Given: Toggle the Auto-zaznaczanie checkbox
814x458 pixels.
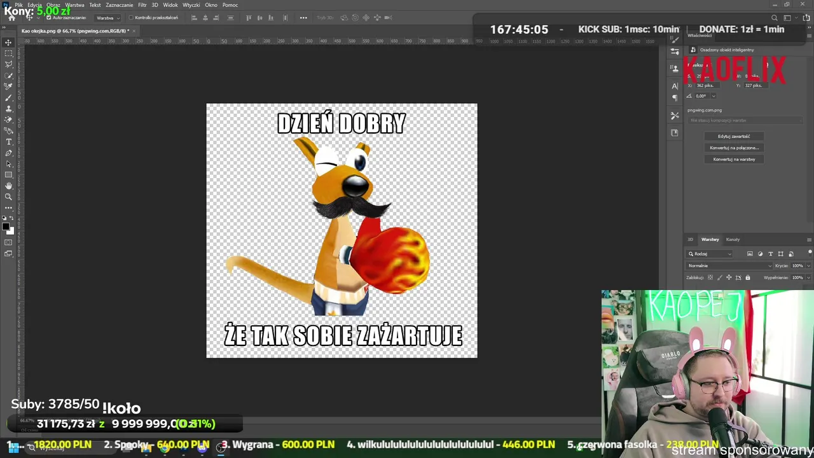Looking at the screenshot, I should point(49,18).
